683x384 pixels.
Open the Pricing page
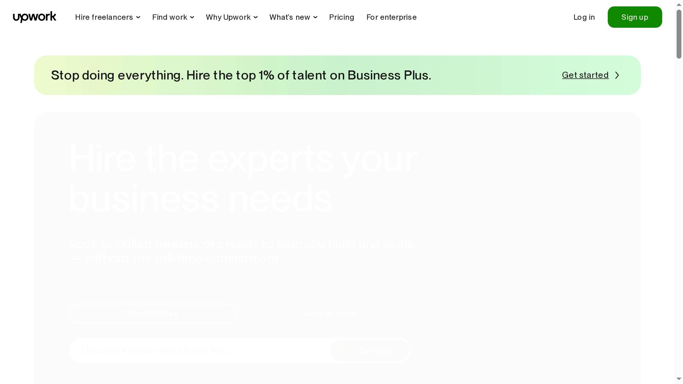pos(341,17)
